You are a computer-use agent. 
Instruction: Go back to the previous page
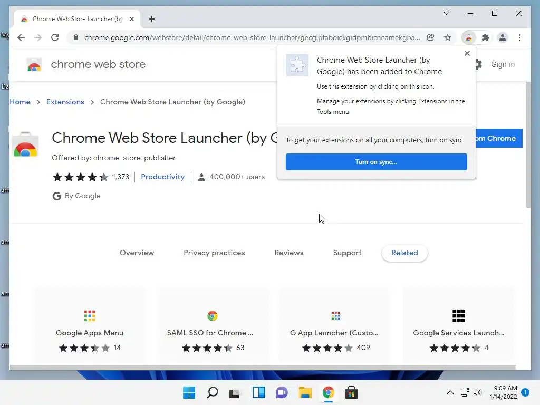21,37
